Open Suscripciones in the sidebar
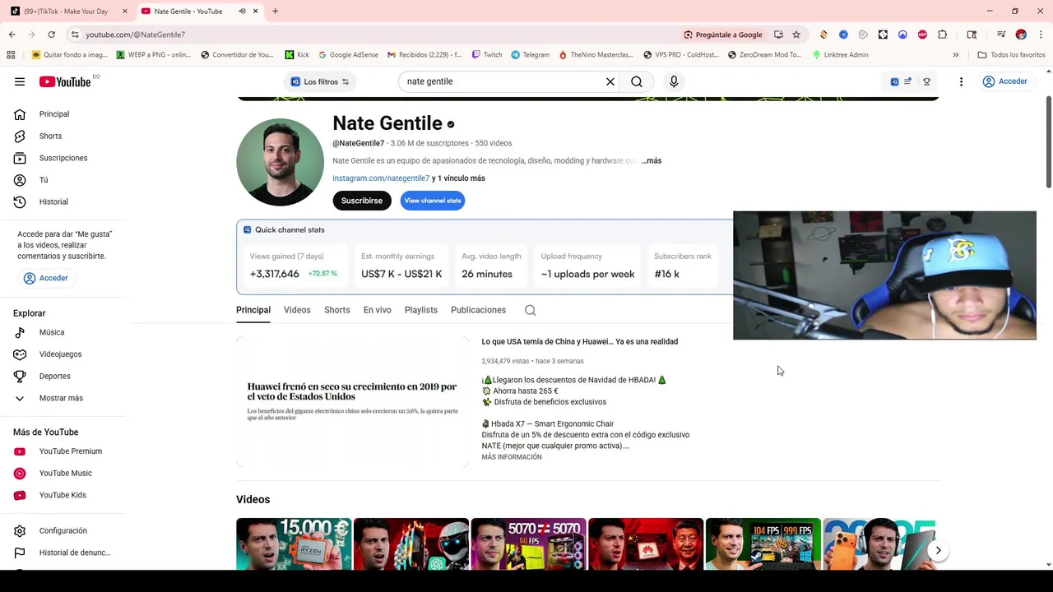The height and width of the screenshot is (592, 1053). (x=63, y=158)
